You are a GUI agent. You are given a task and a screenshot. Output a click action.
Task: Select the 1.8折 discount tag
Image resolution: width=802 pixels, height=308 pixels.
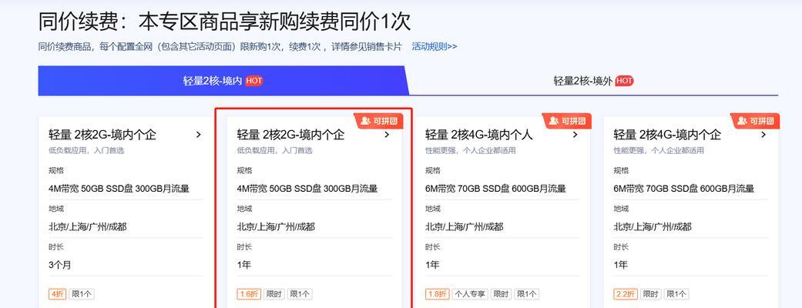[x=438, y=294]
